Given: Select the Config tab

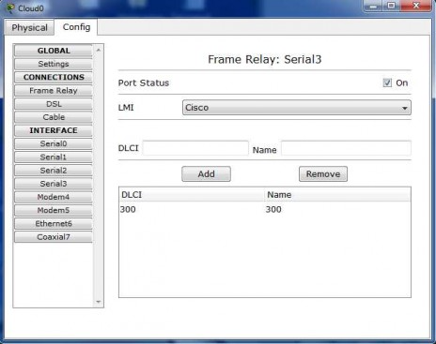Looking at the screenshot, I should click(x=76, y=27).
